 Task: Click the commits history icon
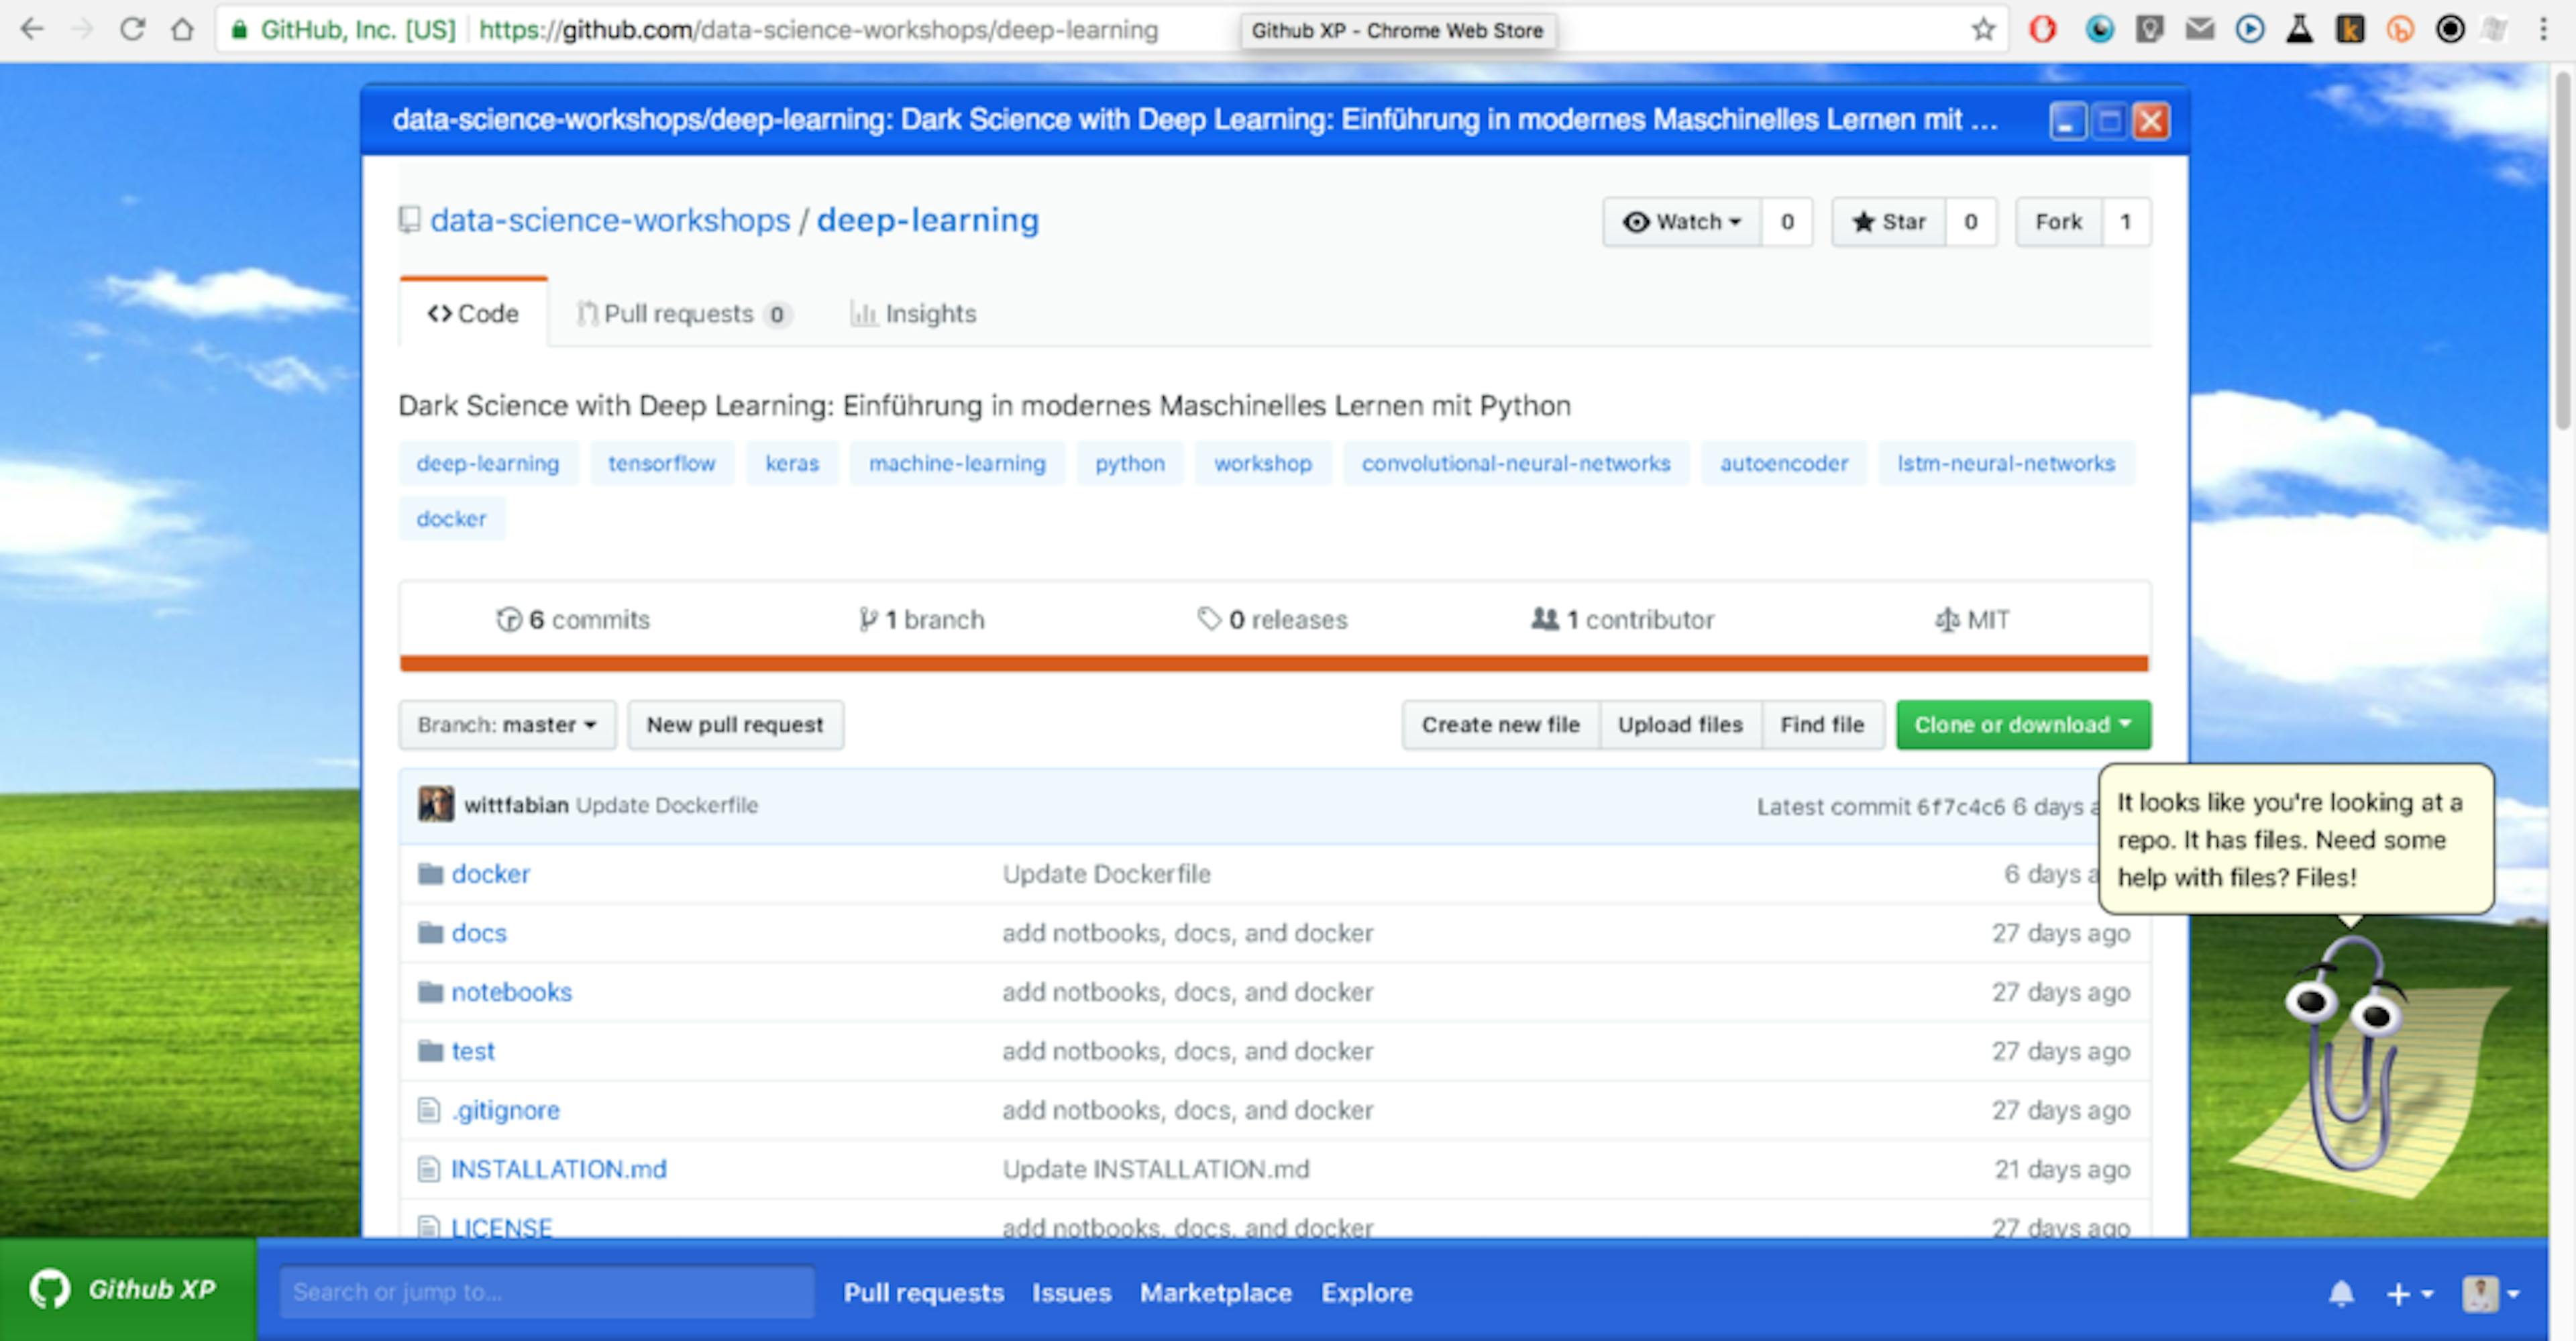pyautogui.click(x=510, y=619)
